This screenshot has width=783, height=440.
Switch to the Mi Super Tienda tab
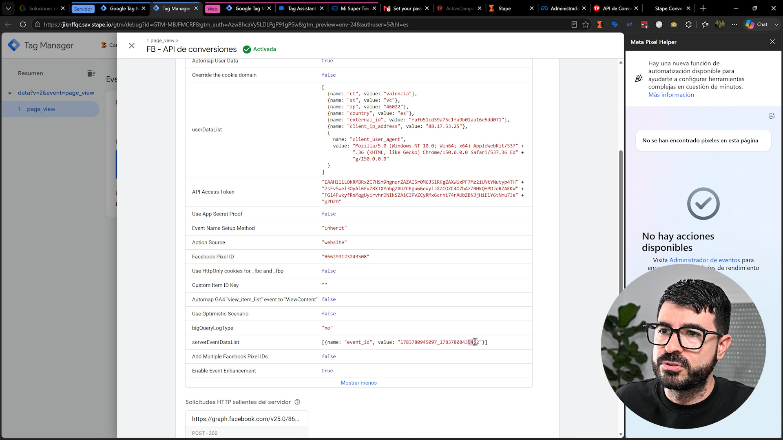(354, 8)
